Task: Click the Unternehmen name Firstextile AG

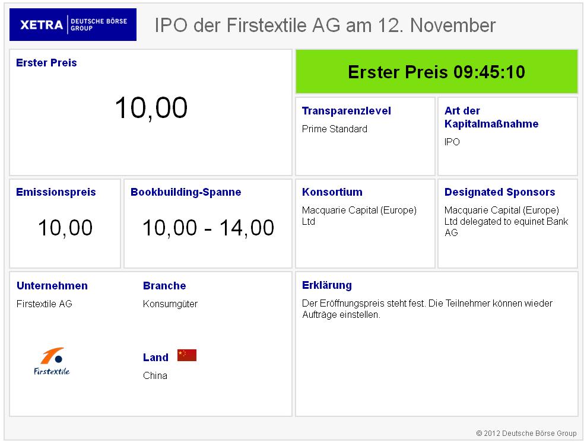Action: click(44, 304)
